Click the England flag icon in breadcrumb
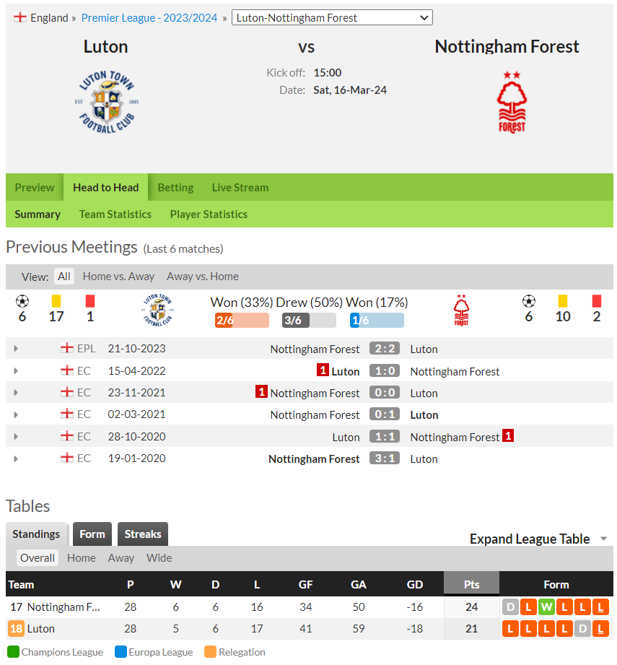The image size is (617, 665). pyautogui.click(x=20, y=17)
